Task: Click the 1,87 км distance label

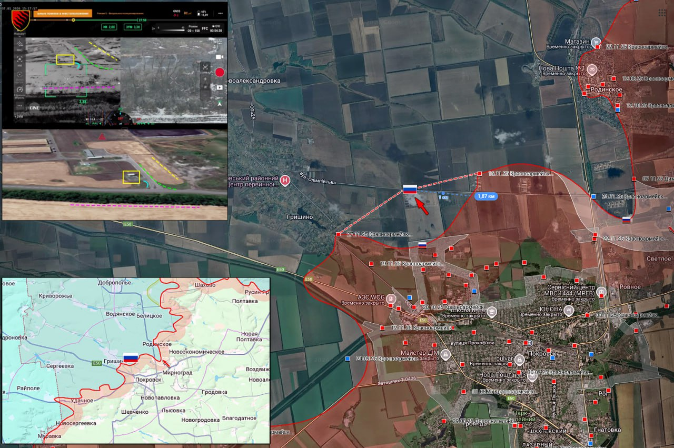Action: [x=484, y=196]
